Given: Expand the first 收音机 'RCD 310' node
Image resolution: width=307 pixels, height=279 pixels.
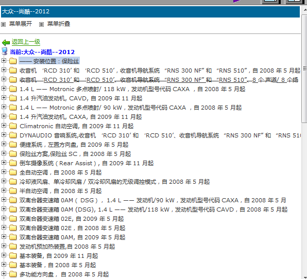Looking at the screenshot, I should pyautogui.click(x=4, y=69).
